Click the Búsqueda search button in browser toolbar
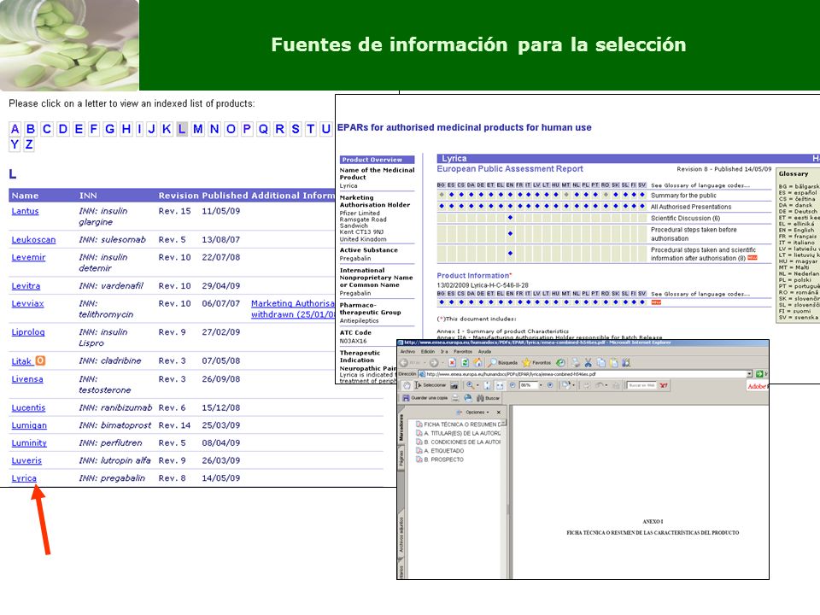The height and width of the screenshot is (615, 820). click(503, 362)
